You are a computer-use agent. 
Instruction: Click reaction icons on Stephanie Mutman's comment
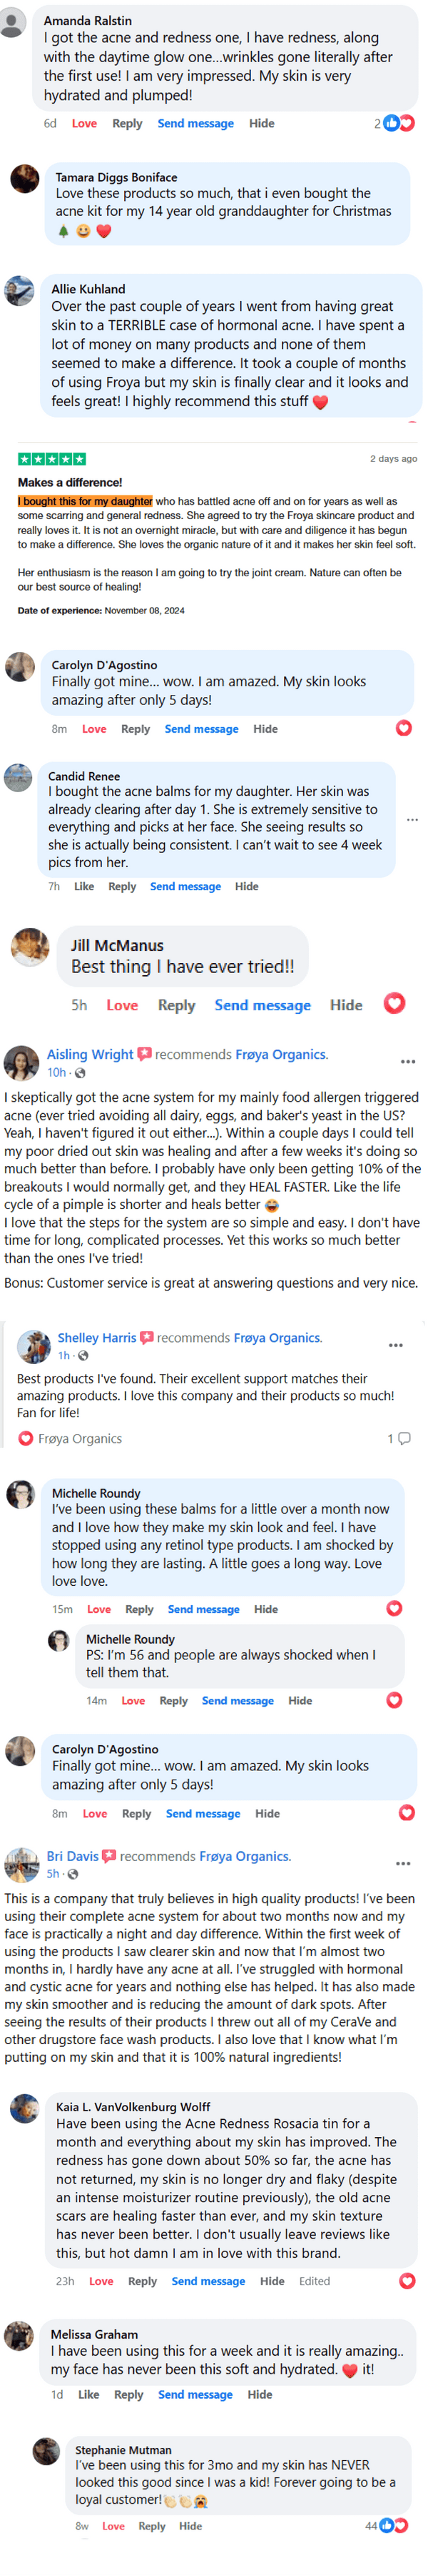click(393, 2525)
